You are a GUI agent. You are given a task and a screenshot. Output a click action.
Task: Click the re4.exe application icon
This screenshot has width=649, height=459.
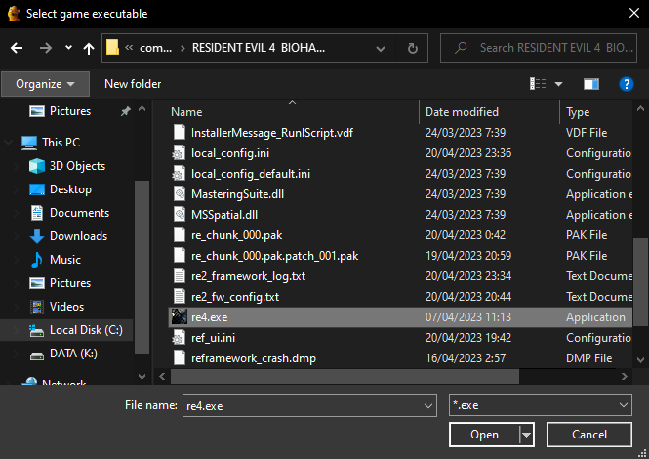pyautogui.click(x=179, y=317)
